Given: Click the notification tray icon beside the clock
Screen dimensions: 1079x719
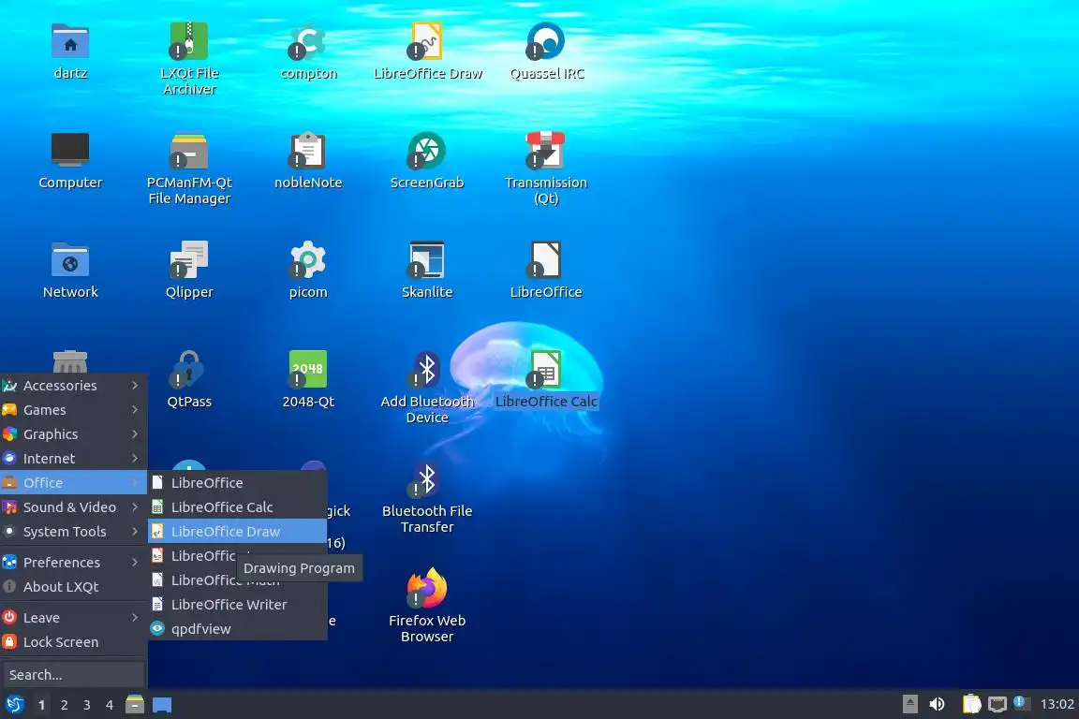Looking at the screenshot, I should click(x=1022, y=703).
